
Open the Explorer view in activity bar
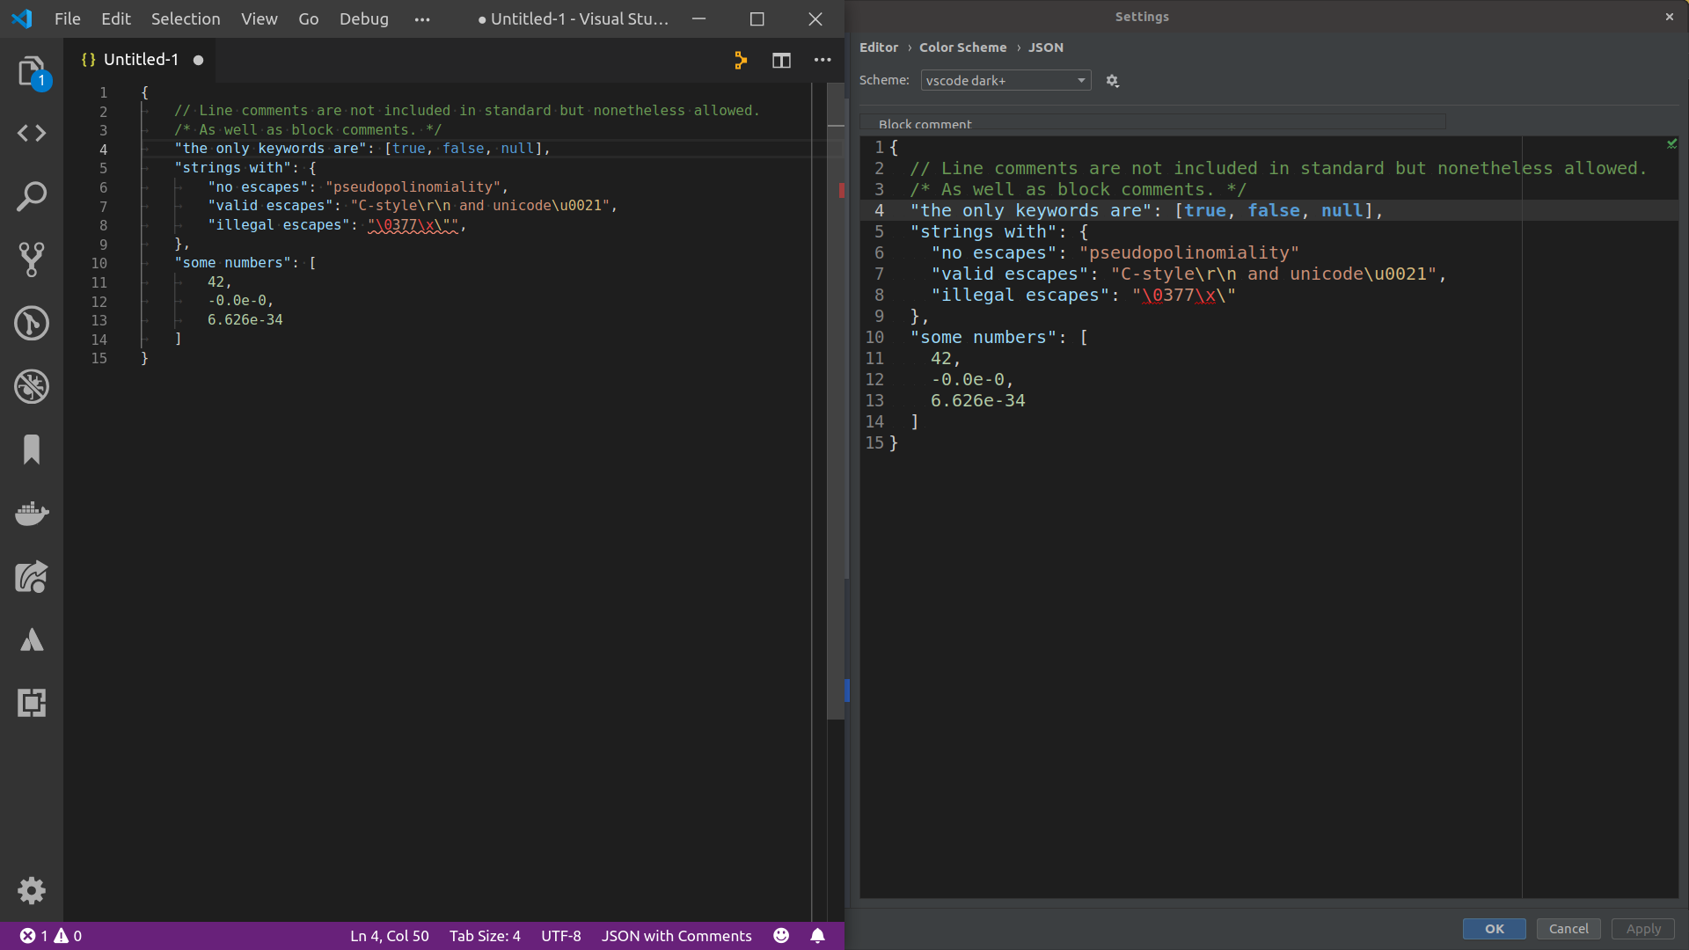coord(32,70)
